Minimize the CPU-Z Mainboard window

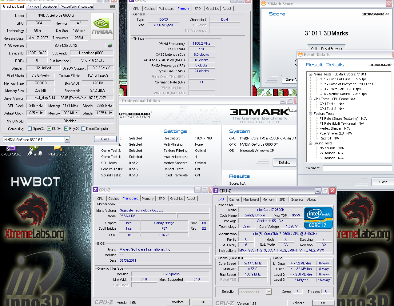pos(197,190)
